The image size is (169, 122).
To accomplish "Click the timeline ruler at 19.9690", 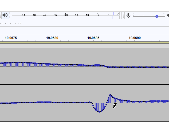I will pos(135,38).
